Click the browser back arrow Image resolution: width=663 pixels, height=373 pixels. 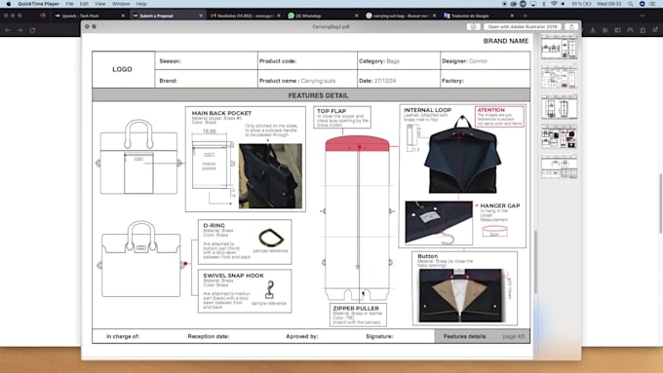[x=8, y=30]
